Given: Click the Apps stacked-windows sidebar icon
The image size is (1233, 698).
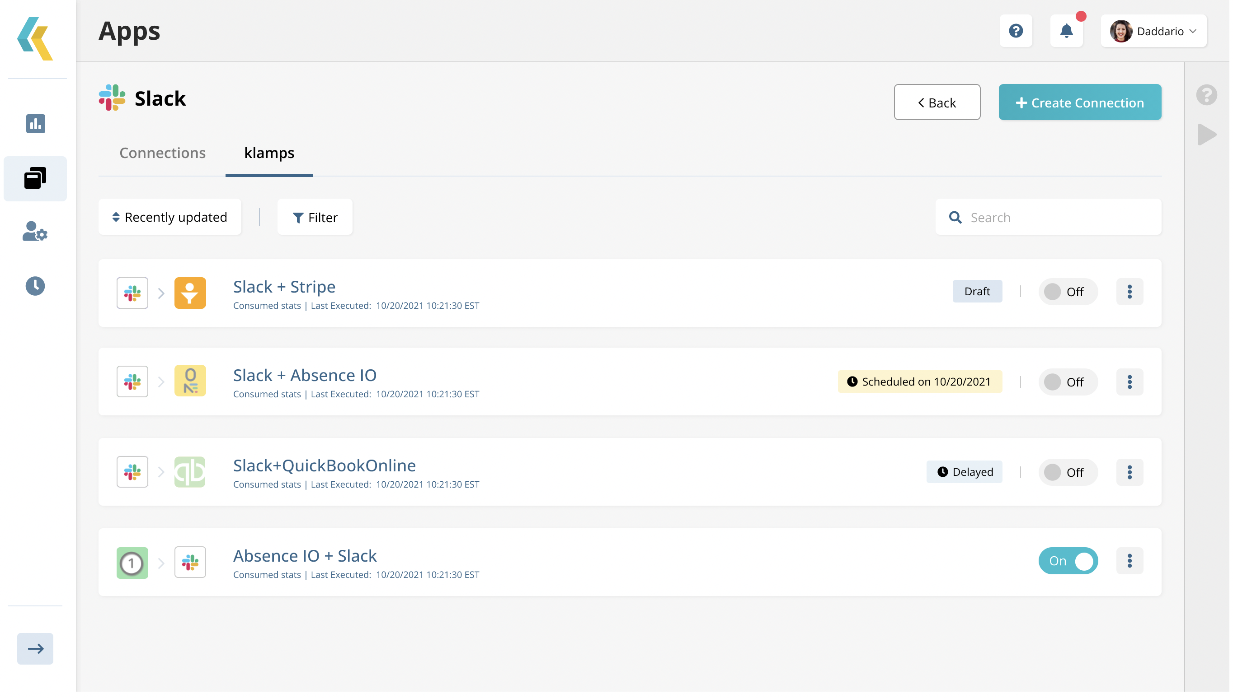Looking at the screenshot, I should 35,179.
